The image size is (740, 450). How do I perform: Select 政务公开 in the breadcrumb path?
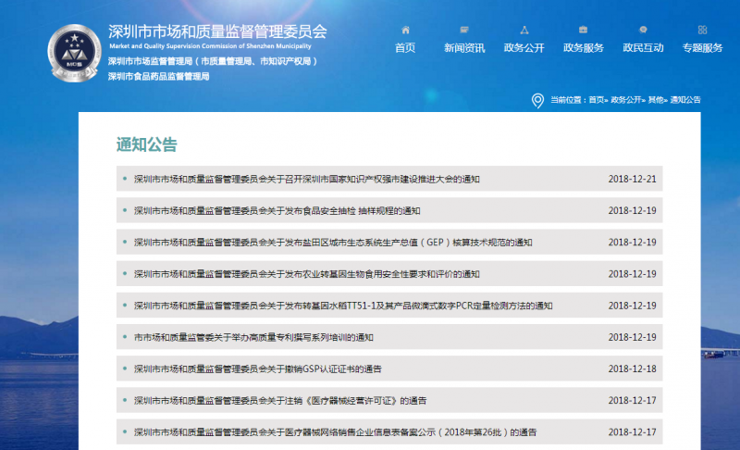pos(626,99)
